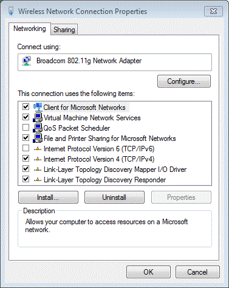This screenshot has height=288, width=229.
Task: Select the Networking tab
Action: pos(30,29)
